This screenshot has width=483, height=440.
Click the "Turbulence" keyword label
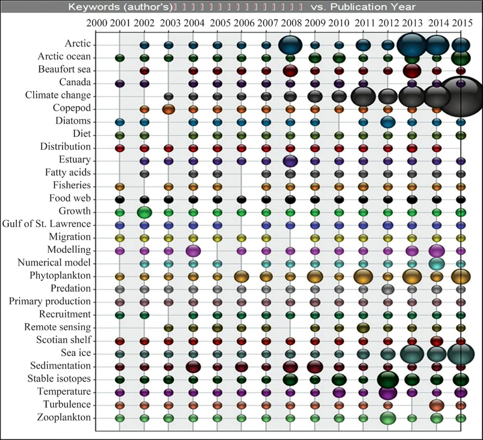(67, 404)
